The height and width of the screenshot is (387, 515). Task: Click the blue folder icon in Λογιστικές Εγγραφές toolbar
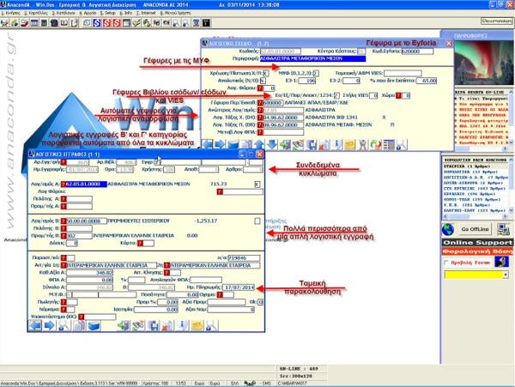[x=94, y=325]
